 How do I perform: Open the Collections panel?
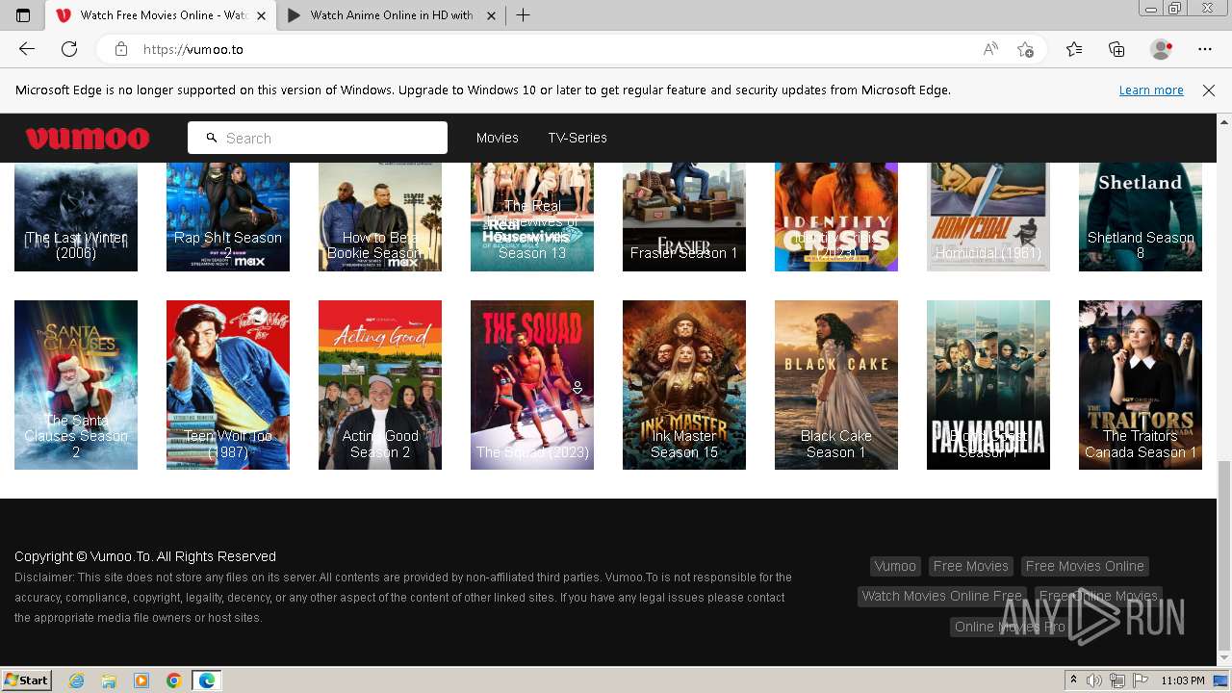tap(1116, 49)
